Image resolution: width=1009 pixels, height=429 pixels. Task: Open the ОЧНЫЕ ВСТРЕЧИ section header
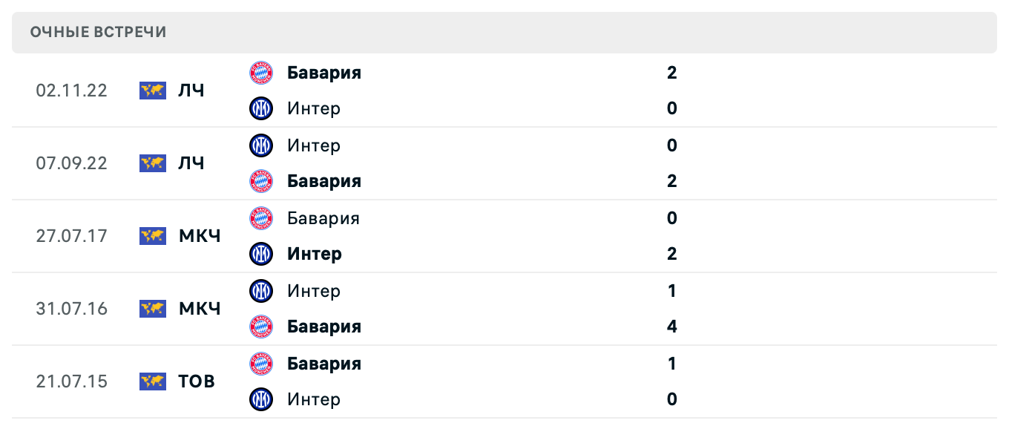(98, 32)
